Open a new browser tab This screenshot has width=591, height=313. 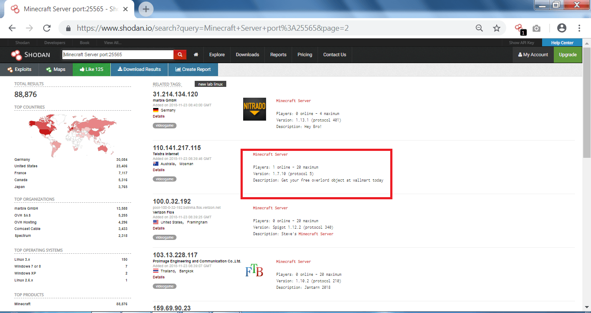(146, 9)
